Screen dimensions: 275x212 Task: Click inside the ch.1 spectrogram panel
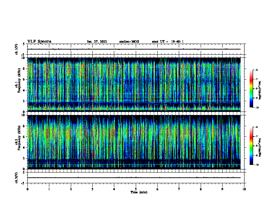tap(134, 85)
